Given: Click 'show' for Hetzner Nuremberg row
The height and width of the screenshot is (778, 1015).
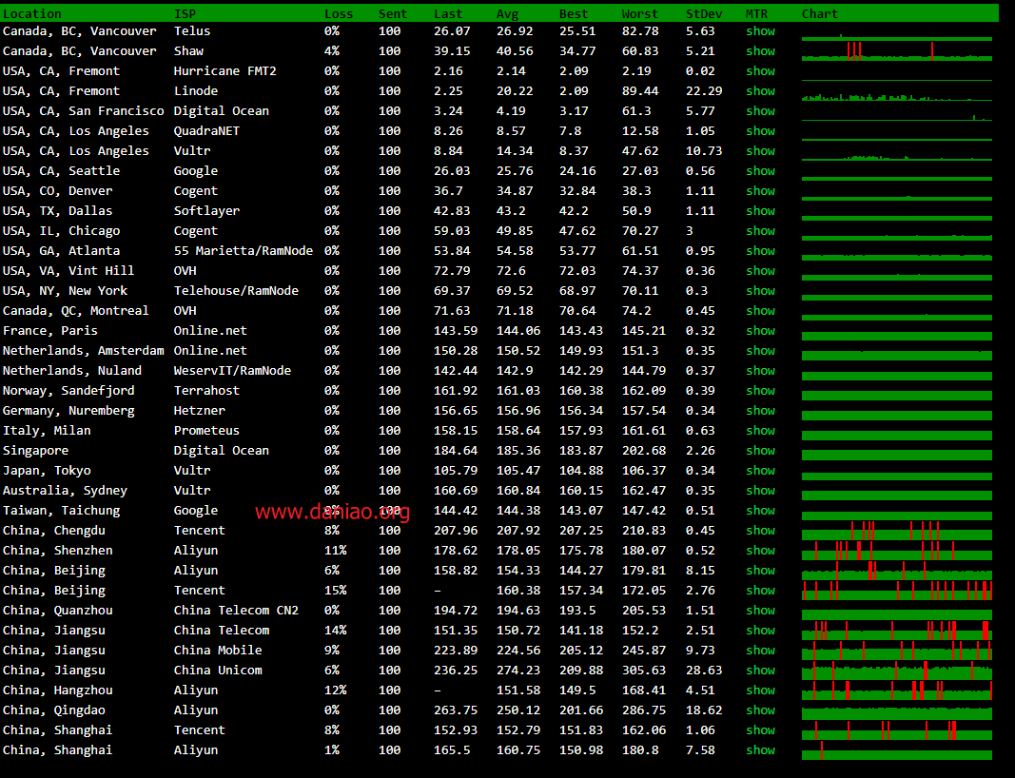Looking at the screenshot, I should pos(760,411).
